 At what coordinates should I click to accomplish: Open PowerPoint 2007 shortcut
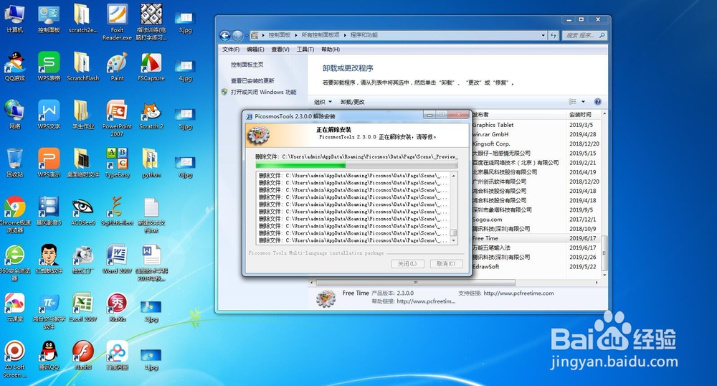[117, 118]
